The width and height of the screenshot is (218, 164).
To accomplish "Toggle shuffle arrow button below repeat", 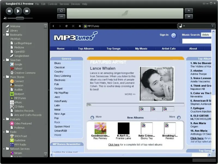I will [x=61, y=16].
